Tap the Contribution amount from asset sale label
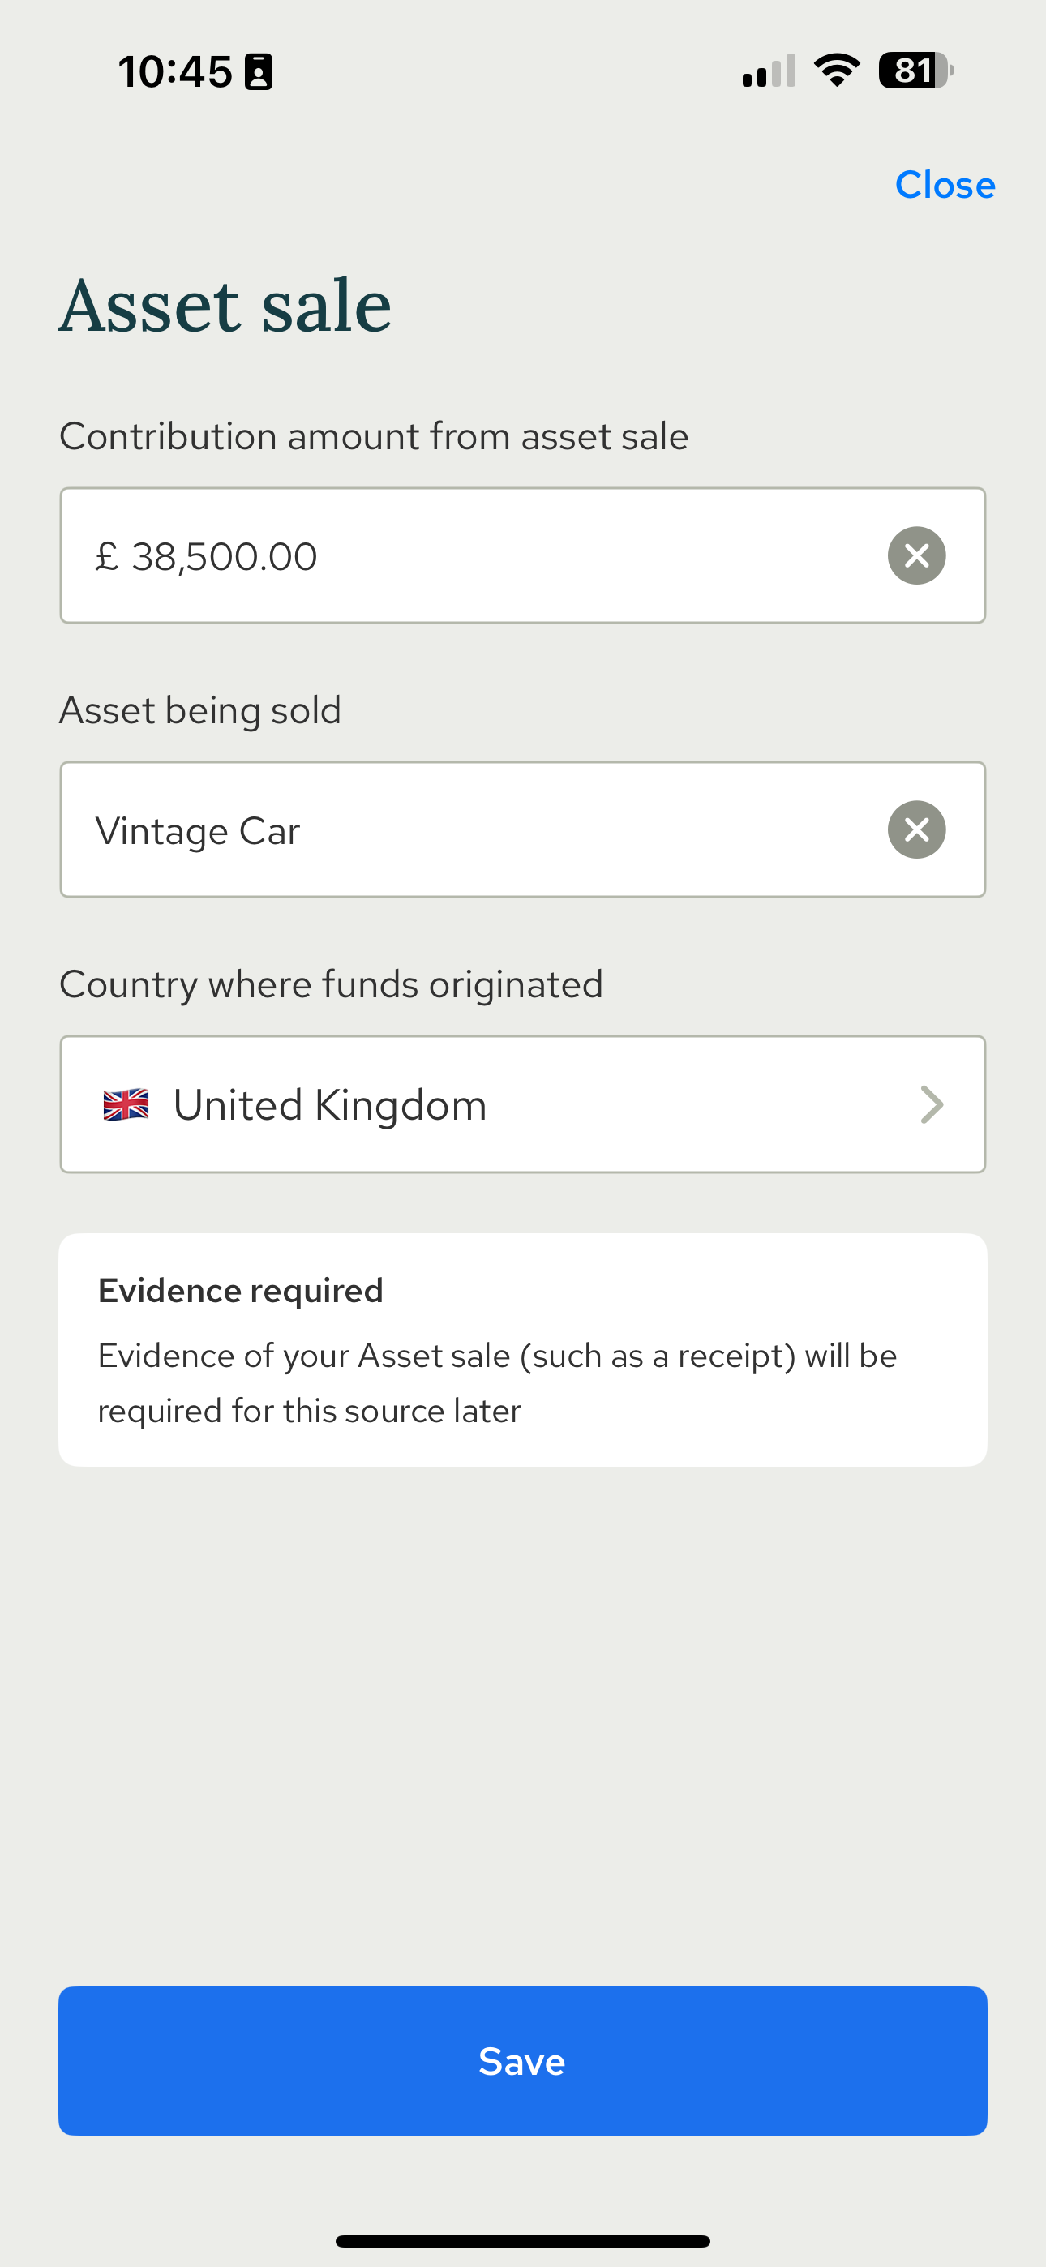Viewport: 1046px width, 2267px height. [373, 436]
